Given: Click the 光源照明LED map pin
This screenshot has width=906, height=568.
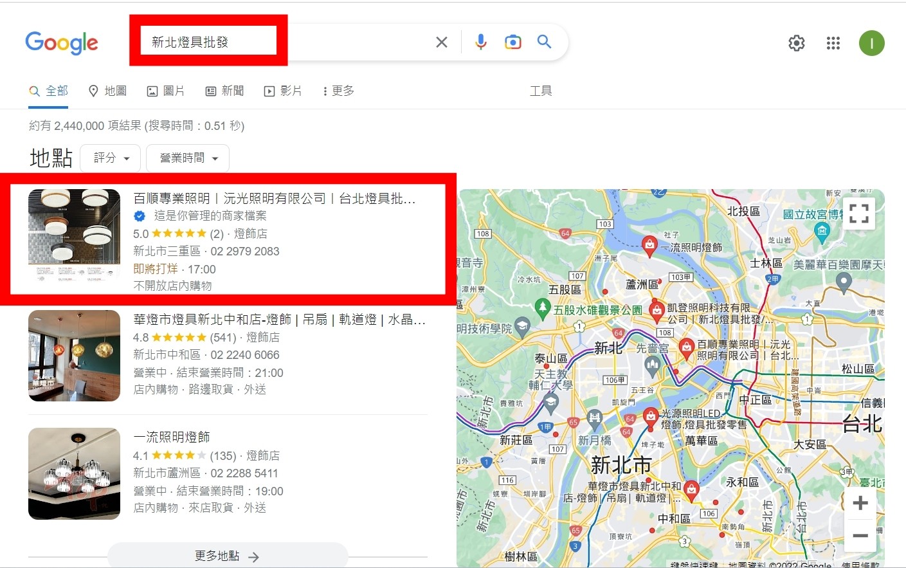Looking at the screenshot, I should pos(650,417).
